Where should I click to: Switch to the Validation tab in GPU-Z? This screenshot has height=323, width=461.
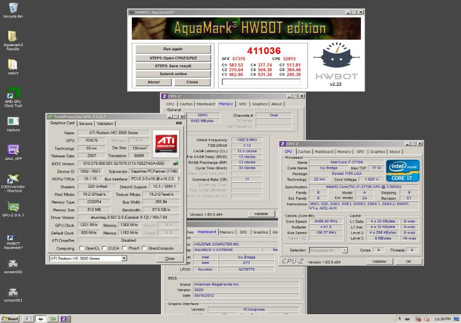105,124
